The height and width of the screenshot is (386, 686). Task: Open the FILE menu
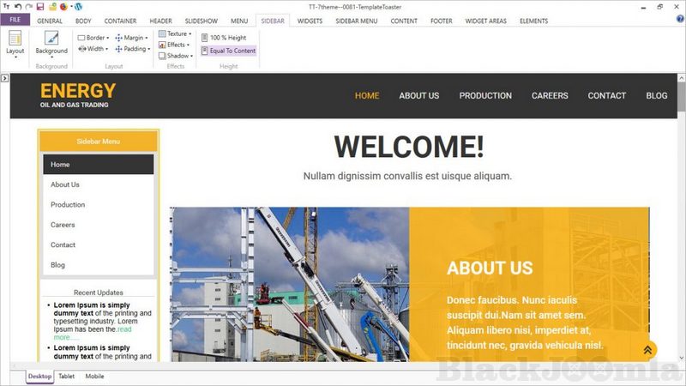coord(15,21)
